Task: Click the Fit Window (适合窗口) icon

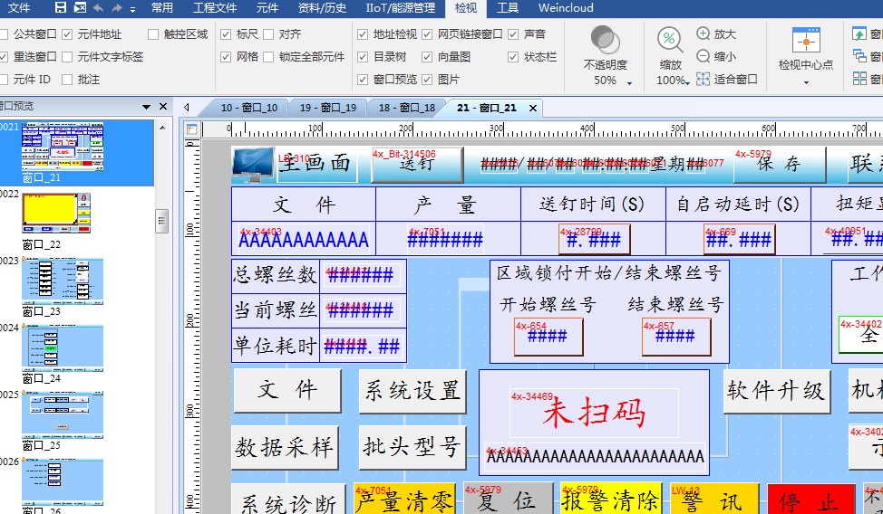Action: [703, 79]
